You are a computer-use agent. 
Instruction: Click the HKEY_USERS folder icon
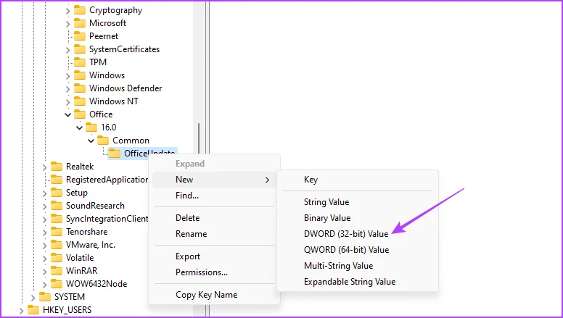pyautogui.click(x=33, y=310)
